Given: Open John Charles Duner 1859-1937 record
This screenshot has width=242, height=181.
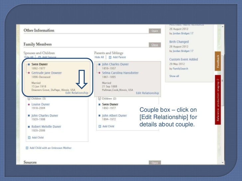Looking at the screenshot, I should click(115, 64).
